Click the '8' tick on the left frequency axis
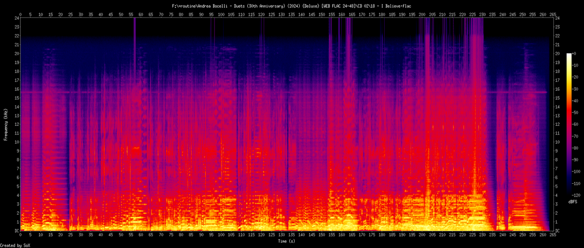Screen dimensions: 584x248 (18, 160)
